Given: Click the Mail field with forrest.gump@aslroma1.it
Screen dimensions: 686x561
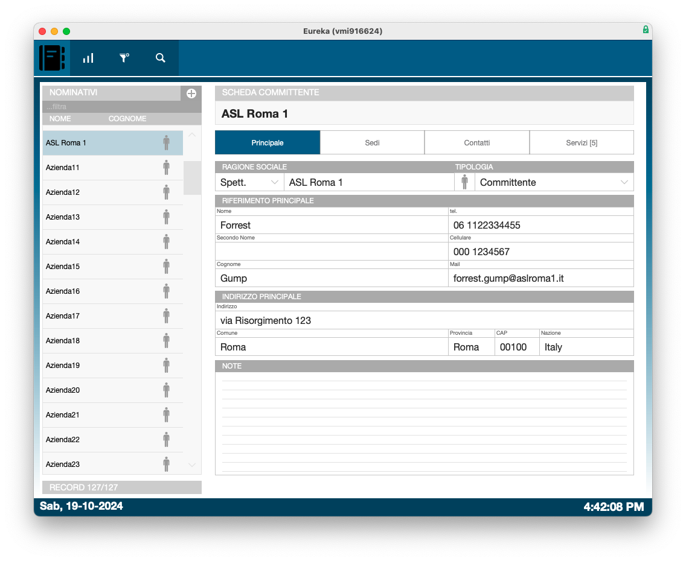Looking at the screenshot, I should [541, 278].
